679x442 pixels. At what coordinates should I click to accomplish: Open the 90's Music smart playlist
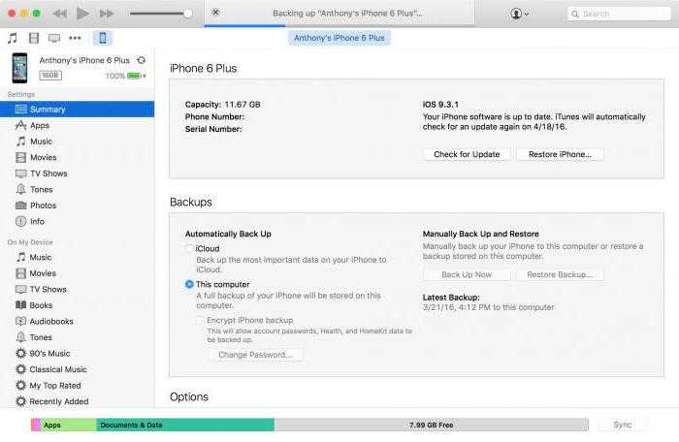coord(77,354)
